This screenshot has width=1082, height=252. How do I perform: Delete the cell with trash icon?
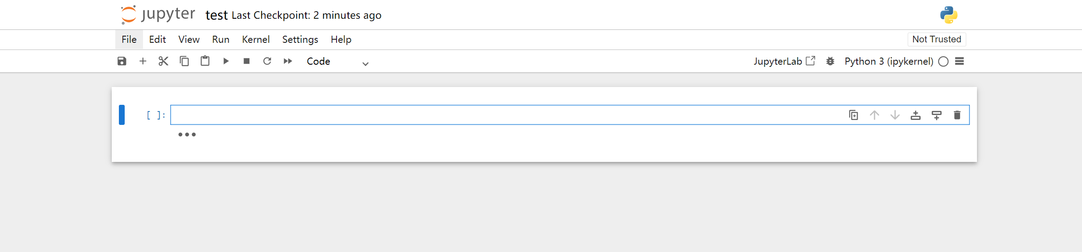click(x=957, y=115)
